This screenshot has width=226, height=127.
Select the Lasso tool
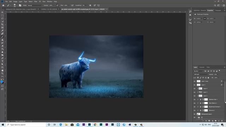click(2, 18)
